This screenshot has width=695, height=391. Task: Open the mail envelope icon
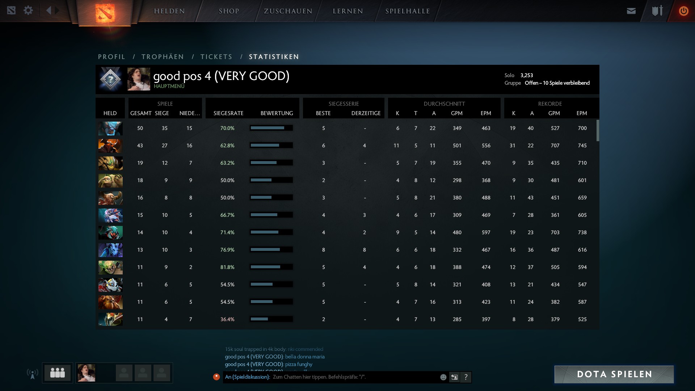pyautogui.click(x=631, y=11)
